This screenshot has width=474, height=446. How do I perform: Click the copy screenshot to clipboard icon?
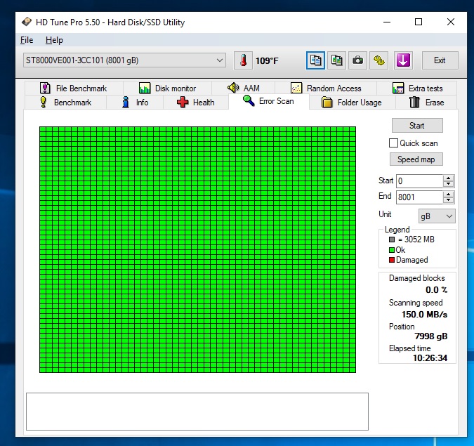tap(337, 60)
